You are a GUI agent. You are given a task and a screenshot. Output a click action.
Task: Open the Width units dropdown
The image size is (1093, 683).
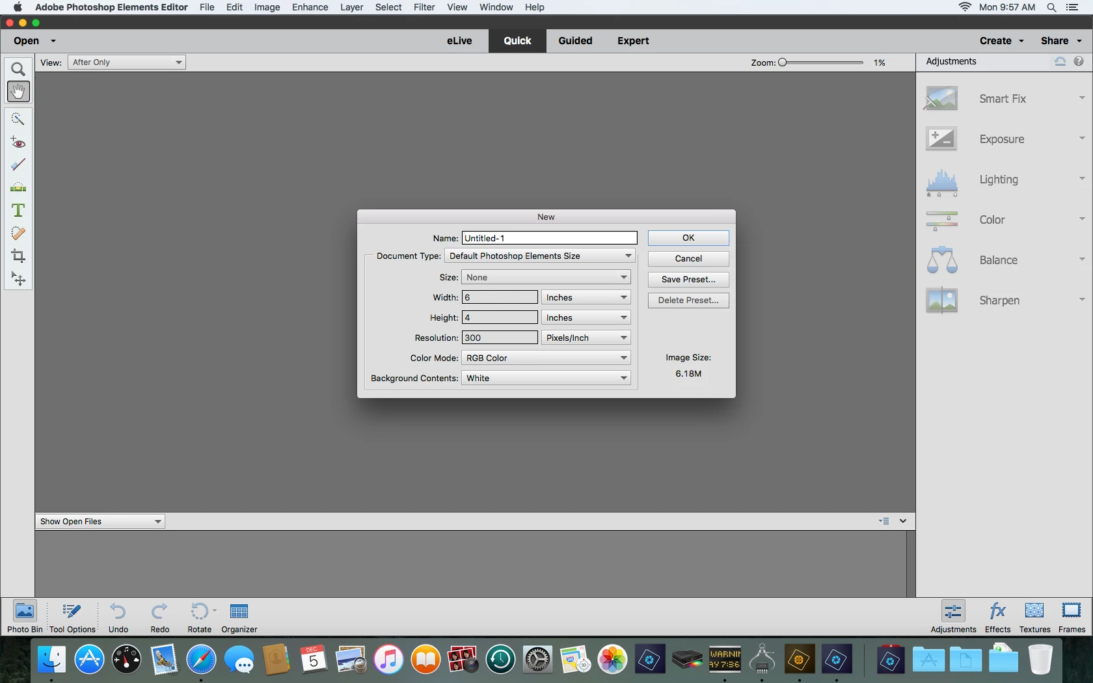tap(586, 298)
